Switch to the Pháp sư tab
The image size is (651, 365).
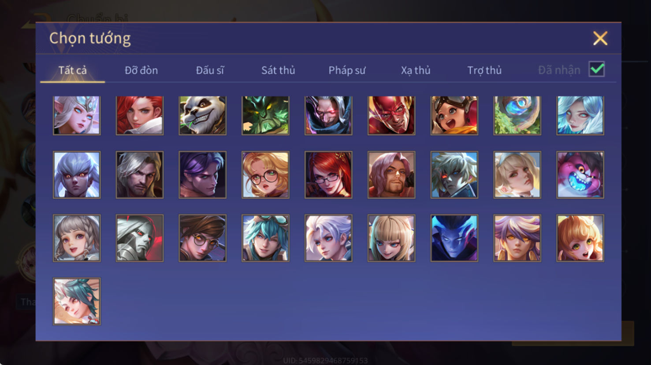347,70
